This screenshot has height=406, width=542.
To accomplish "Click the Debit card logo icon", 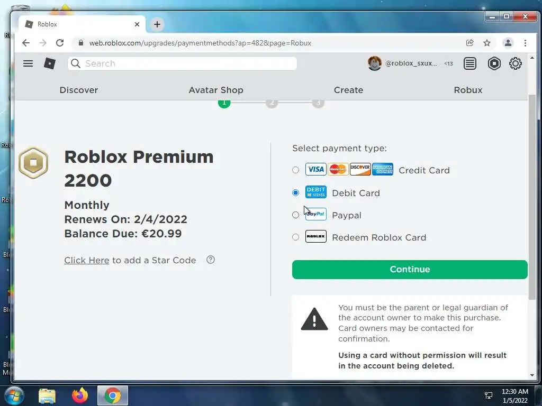I will click(x=315, y=192).
